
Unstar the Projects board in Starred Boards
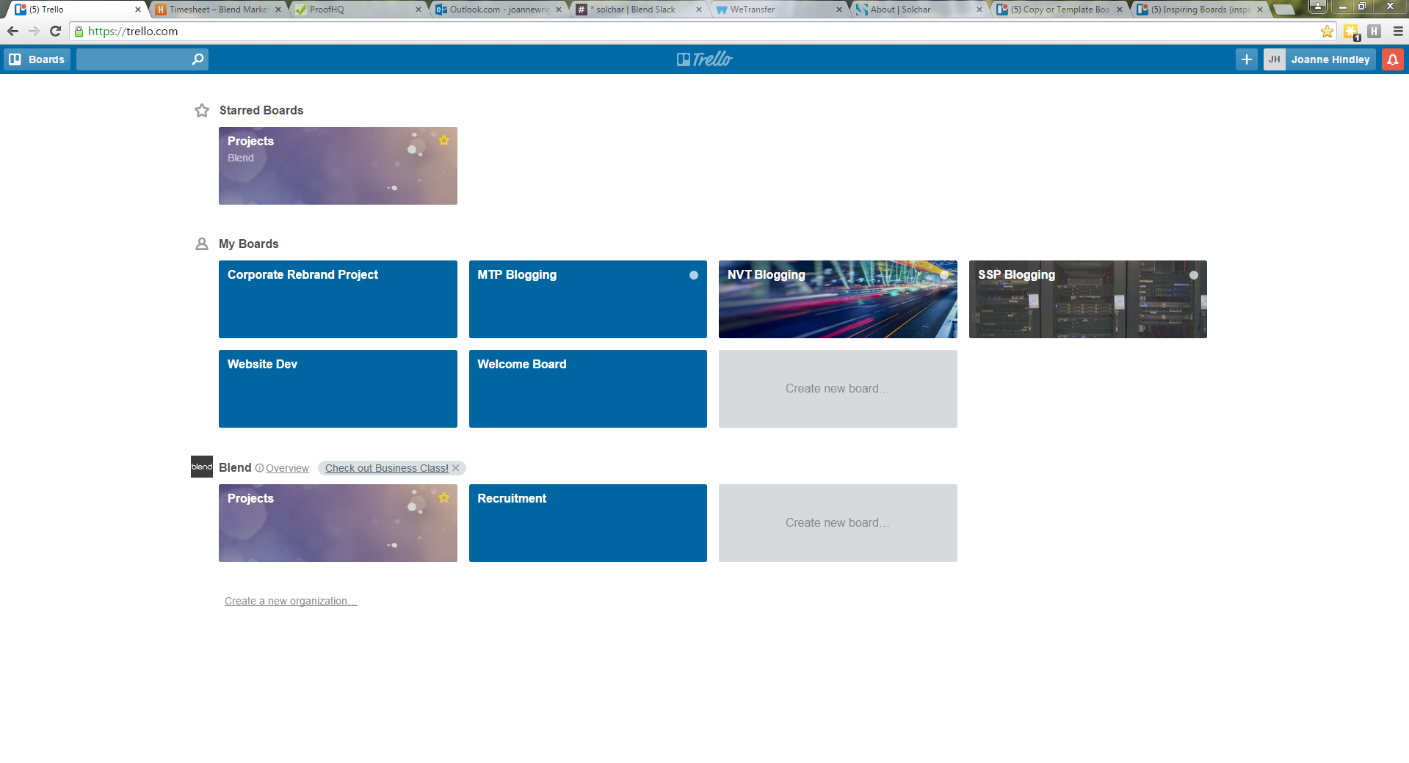coord(444,140)
